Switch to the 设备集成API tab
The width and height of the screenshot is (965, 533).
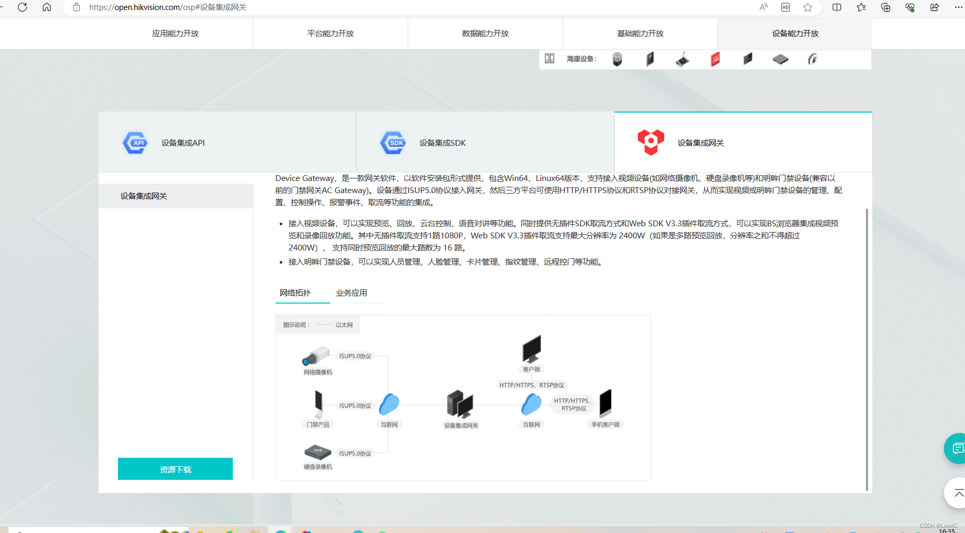[x=227, y=143]
